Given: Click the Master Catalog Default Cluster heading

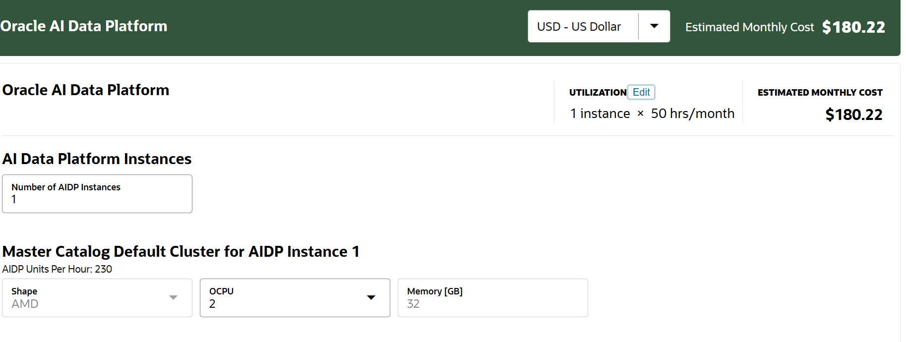Looking at the screenshot, I should coord(181,251).
